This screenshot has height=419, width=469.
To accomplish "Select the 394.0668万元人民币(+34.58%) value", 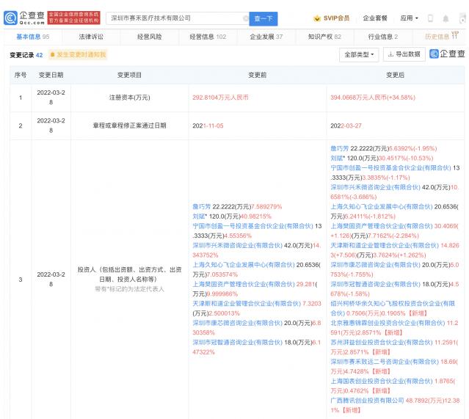I will coord(373,98).
